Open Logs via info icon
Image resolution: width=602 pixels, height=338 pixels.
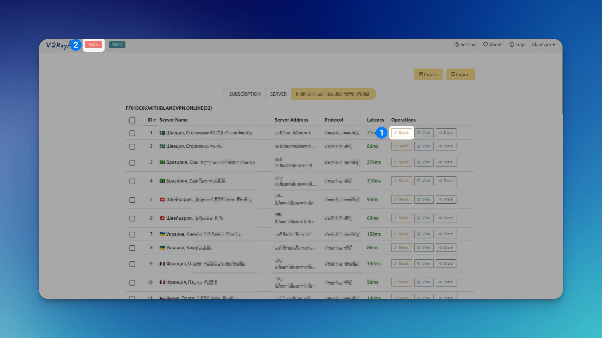coord(512,45)
